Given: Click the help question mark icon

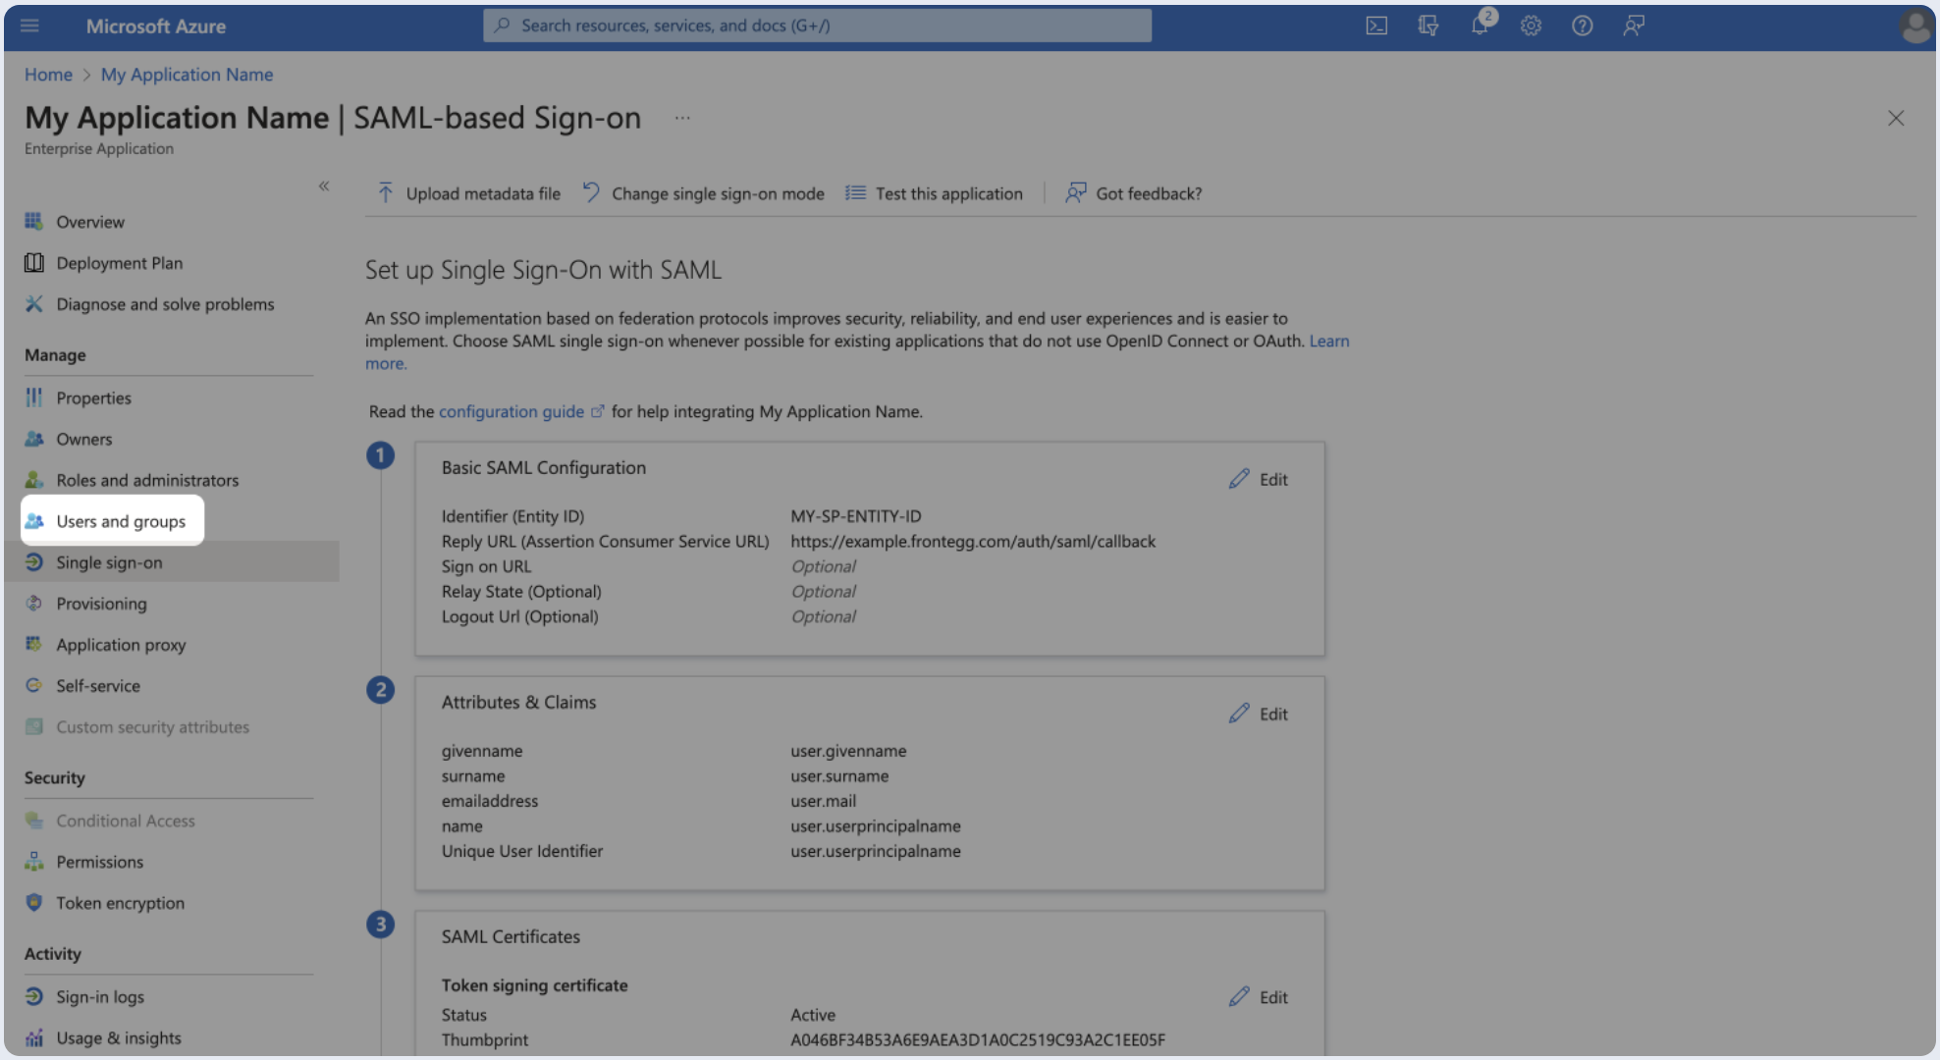Looking at the screenshot, I should pos(1582,26).
